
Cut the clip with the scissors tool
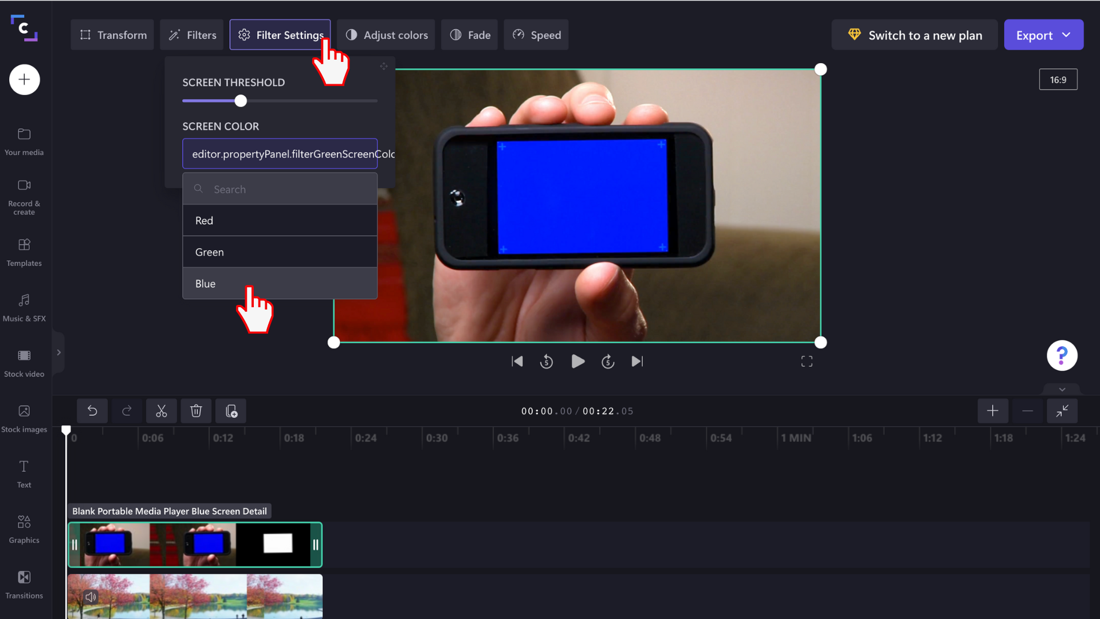coord(161,410)
